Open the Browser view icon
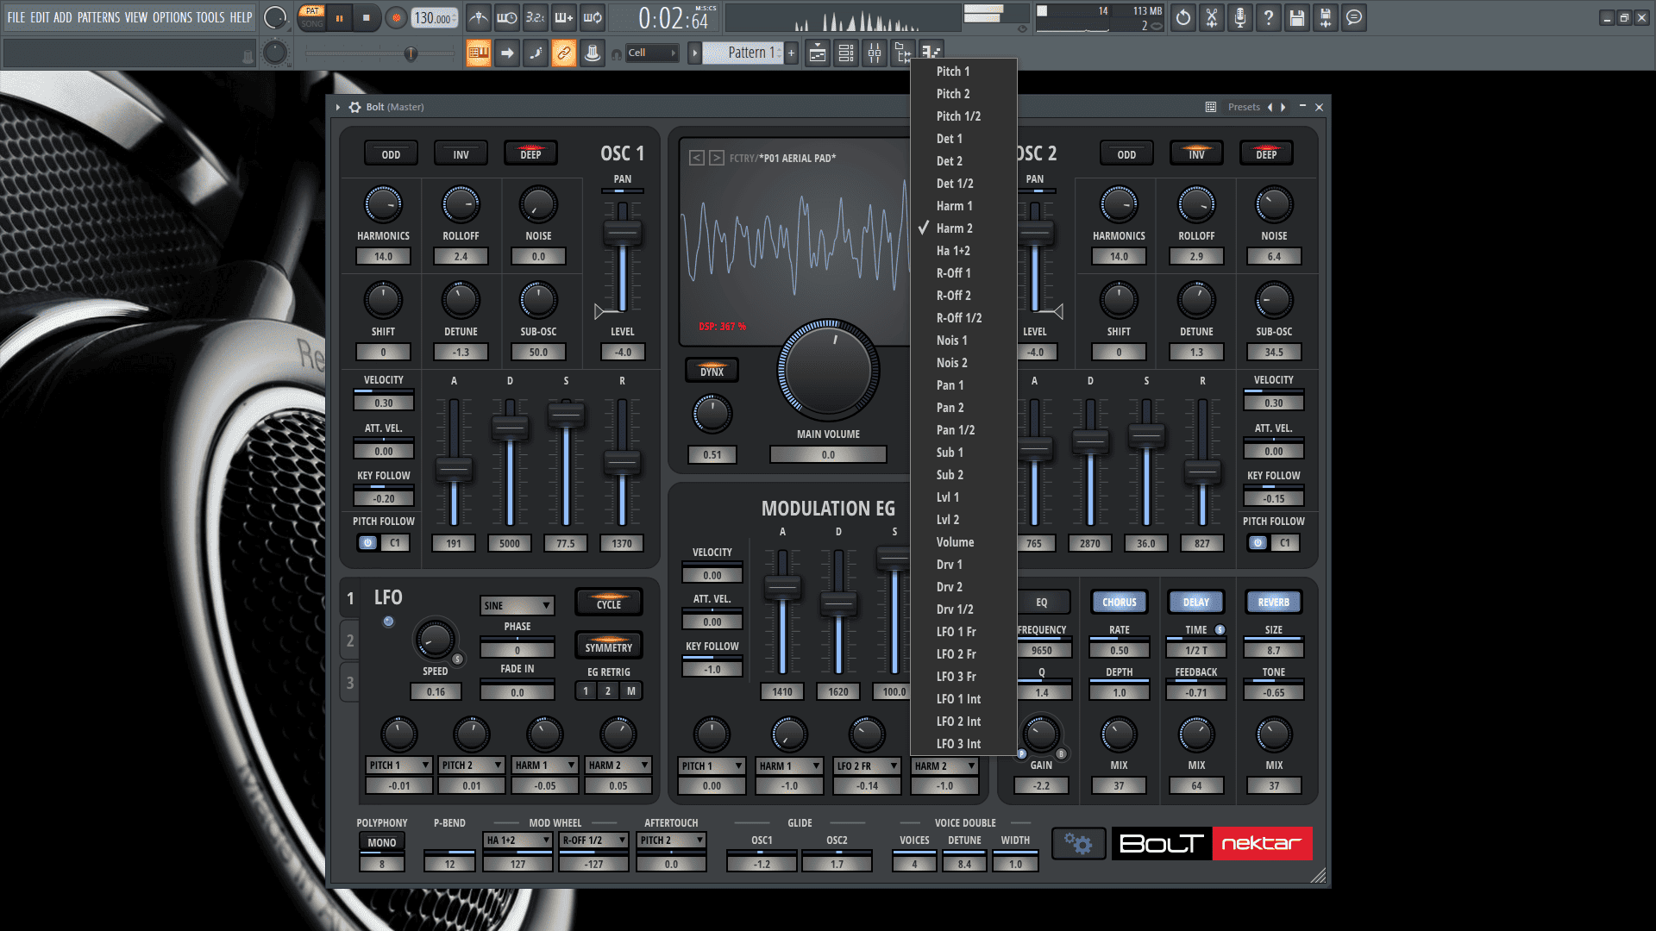 pos(903,53)
